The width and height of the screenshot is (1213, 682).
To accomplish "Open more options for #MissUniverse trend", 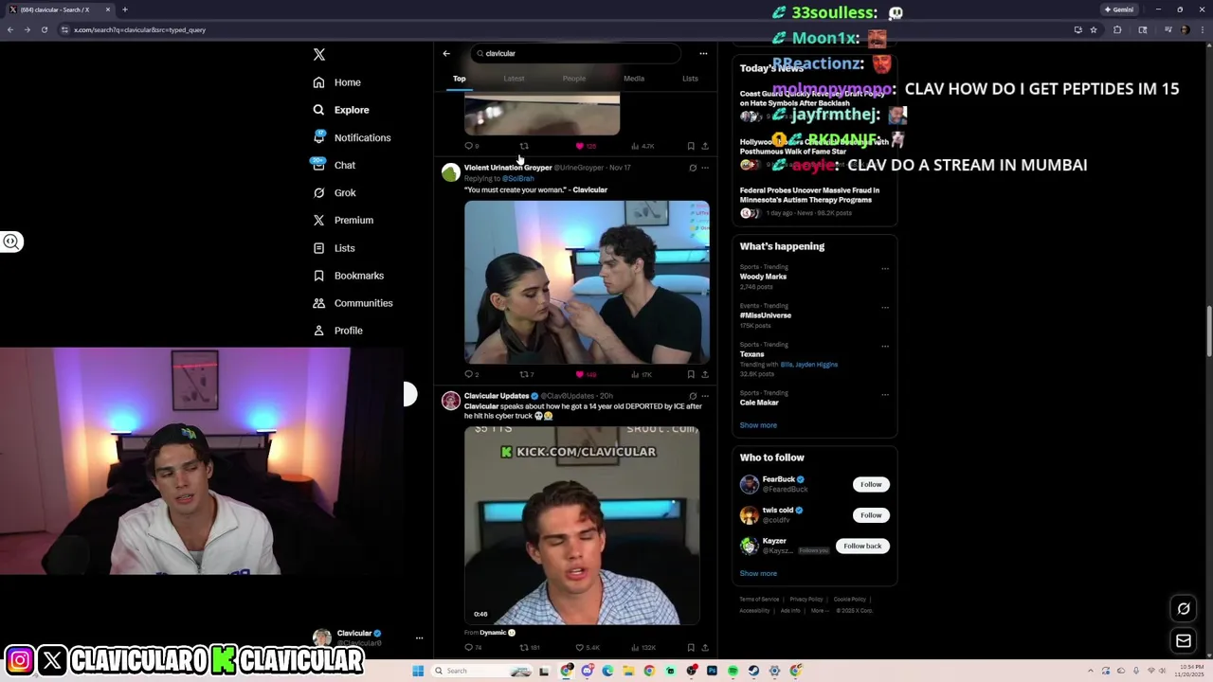I will [885, 307].
